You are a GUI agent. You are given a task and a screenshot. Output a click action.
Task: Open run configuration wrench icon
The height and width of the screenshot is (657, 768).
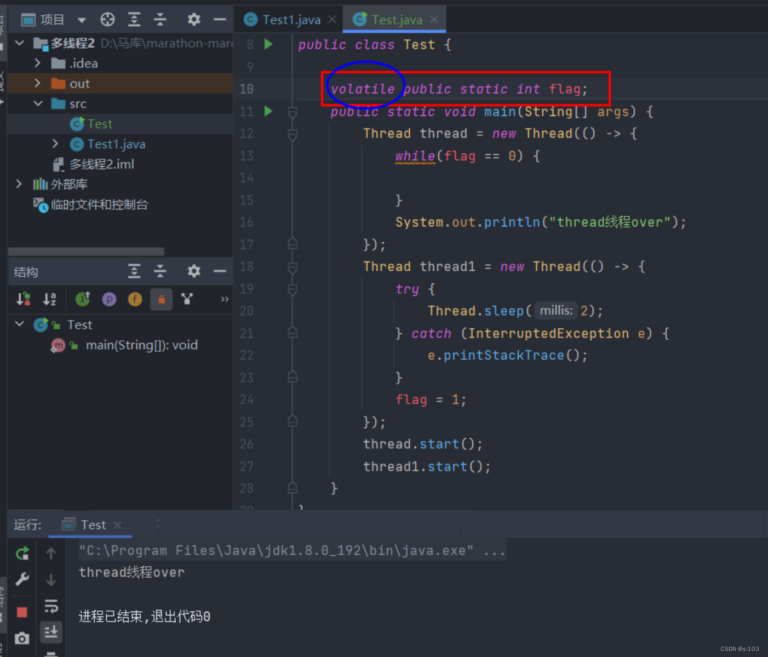[22, 579]
